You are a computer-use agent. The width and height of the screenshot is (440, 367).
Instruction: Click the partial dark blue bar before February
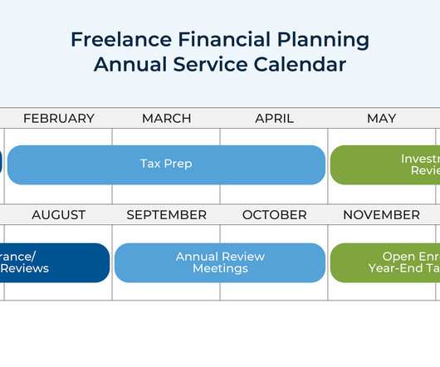tap(1, 162)
